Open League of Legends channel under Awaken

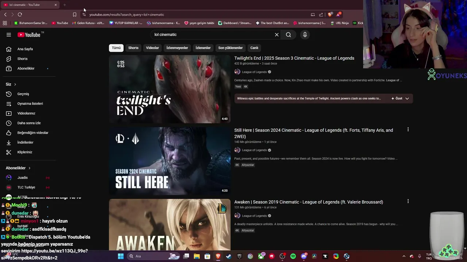(x=254, y=216)
